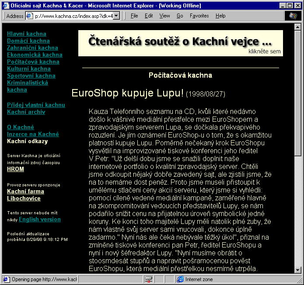Click the vertical scrollbar thumb
Image resolution: width=304 pixels, height=285 pixels.
[297, 93]
